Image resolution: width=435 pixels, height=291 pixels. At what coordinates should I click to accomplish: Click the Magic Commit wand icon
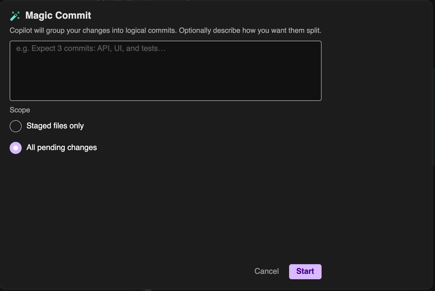pos(15,16)
